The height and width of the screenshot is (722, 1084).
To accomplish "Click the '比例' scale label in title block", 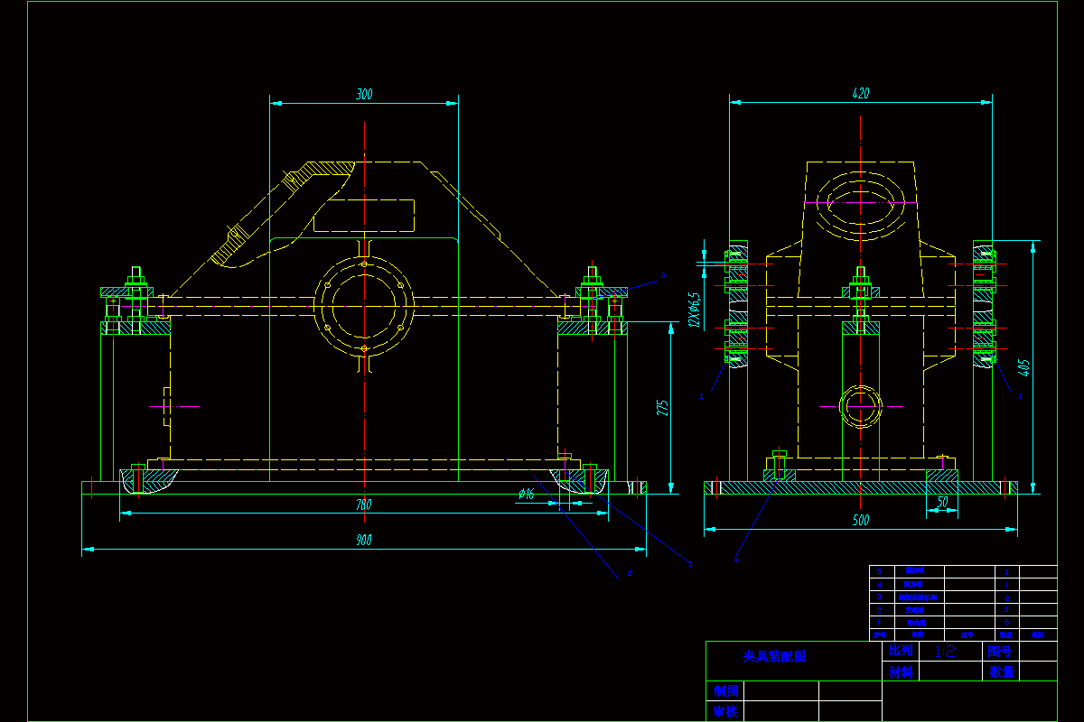I will (x=901, y=650).
